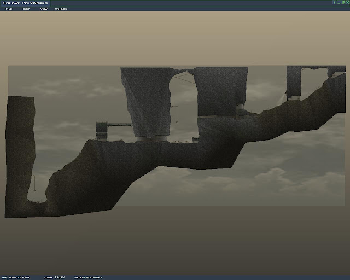
Task: Click the Select Polygons status text
Action: pyautogui.click(x=88, y=277)
